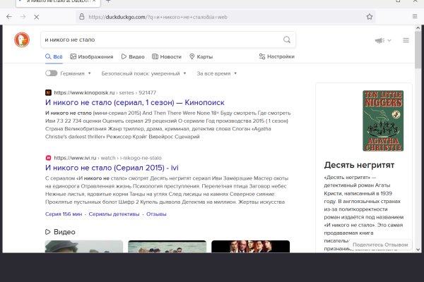Toggle the Германия region switch
Viewport: 424px width, 282px height.
[51, 73]
